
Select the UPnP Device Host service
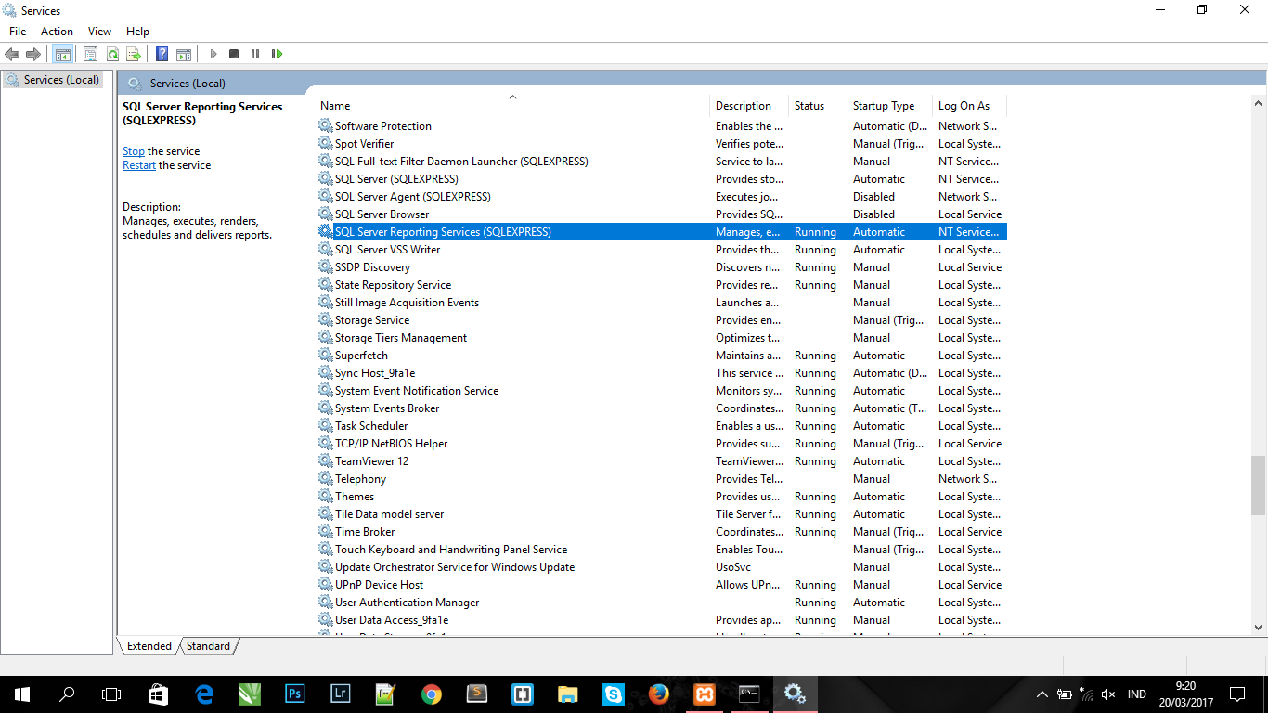tap(661, 585)
